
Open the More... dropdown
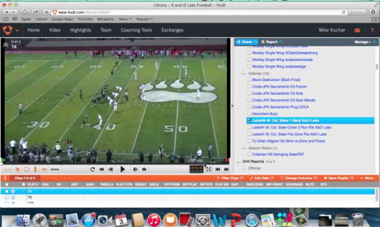(x=368, y=178)
